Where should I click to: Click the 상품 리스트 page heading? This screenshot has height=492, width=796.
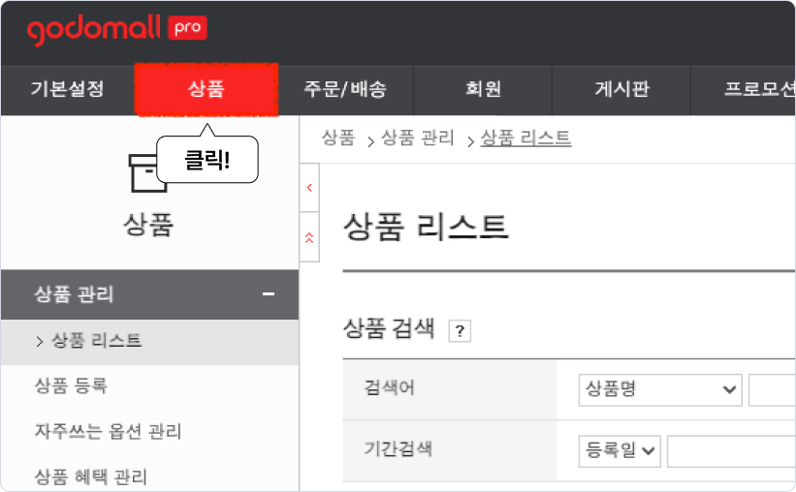(426, 227)
